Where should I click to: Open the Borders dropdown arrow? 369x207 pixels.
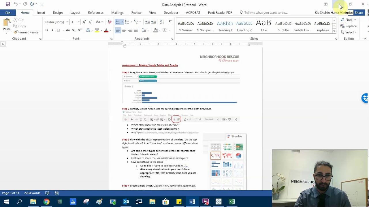[x=169, y=30]
